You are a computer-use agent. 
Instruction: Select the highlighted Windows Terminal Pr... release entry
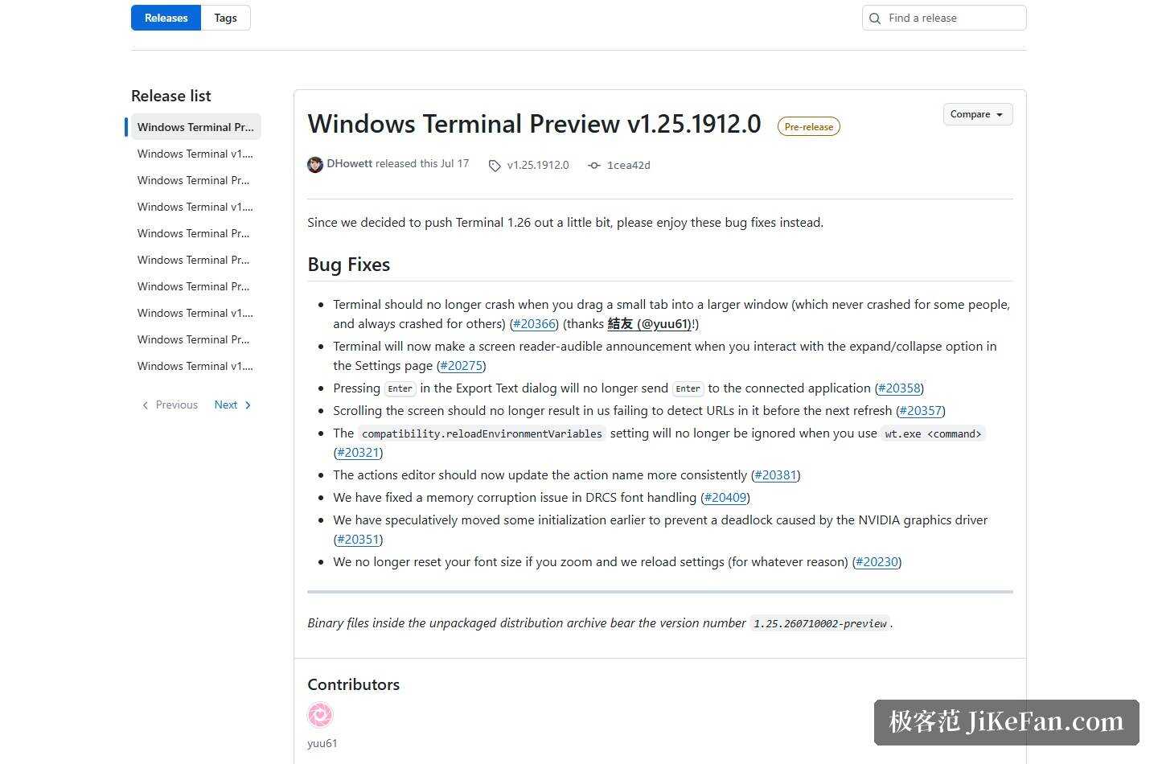(195, 127)
